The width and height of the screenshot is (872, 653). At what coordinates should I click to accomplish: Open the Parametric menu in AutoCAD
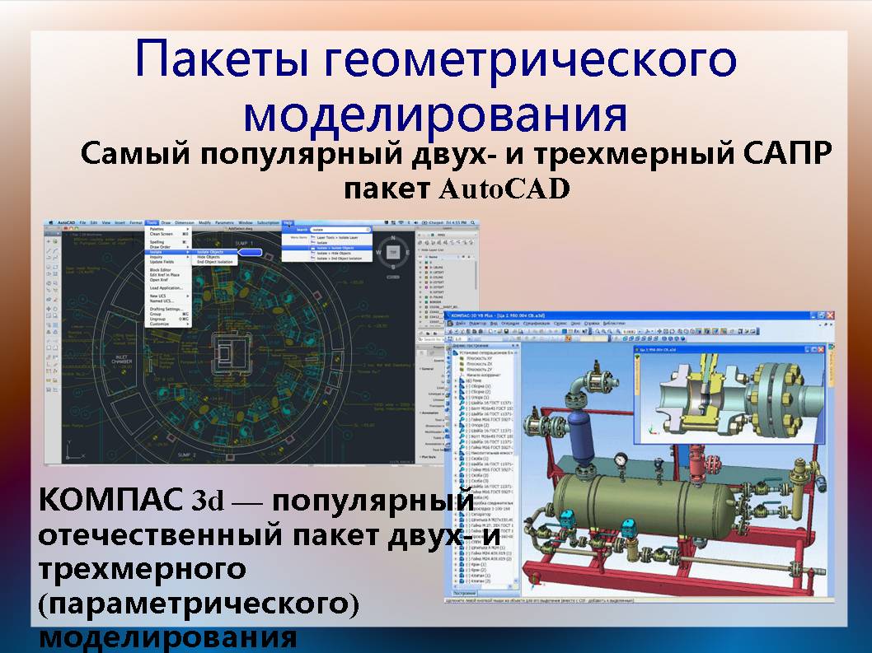[225, 223]
